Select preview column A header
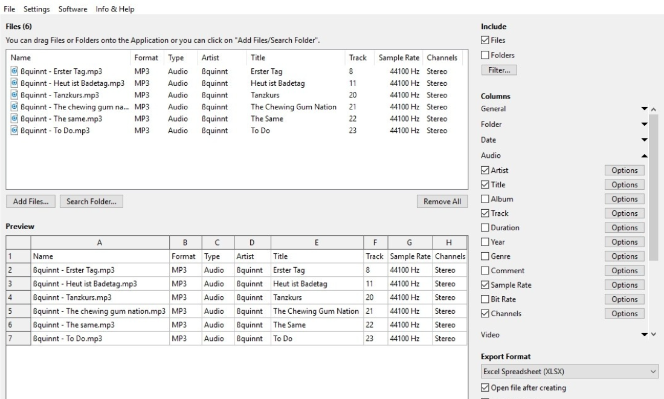This screenshot has width=664, height=399. [x=100, y=242]
